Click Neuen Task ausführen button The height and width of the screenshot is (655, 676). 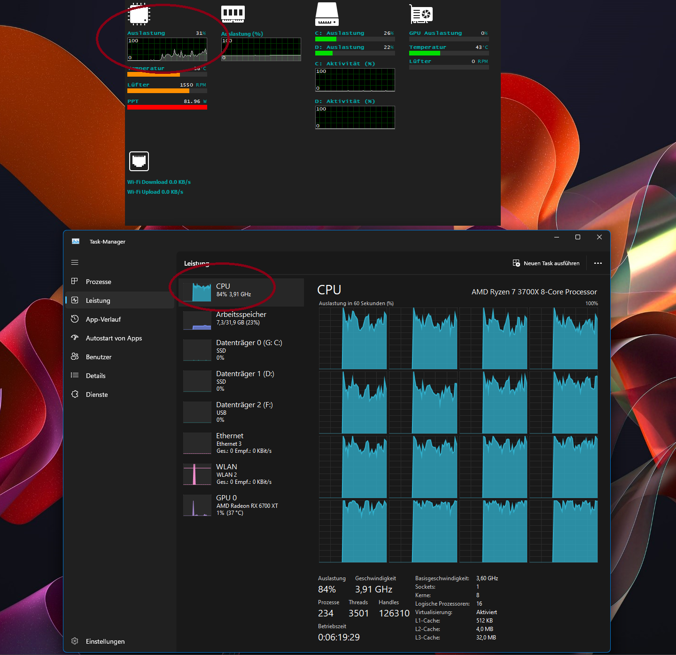546,263
